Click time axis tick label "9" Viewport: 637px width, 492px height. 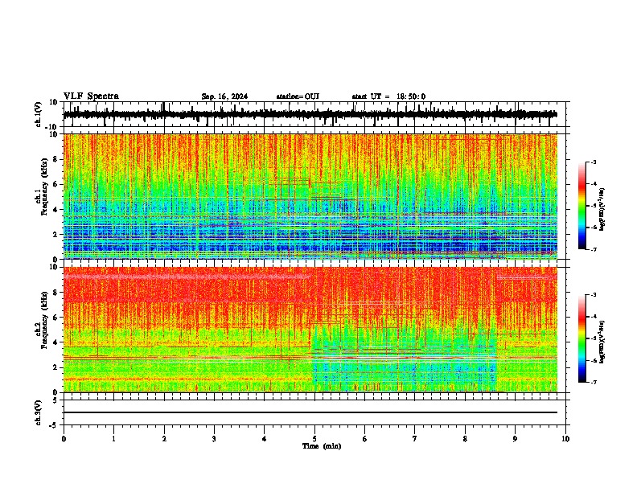point(515,439)
